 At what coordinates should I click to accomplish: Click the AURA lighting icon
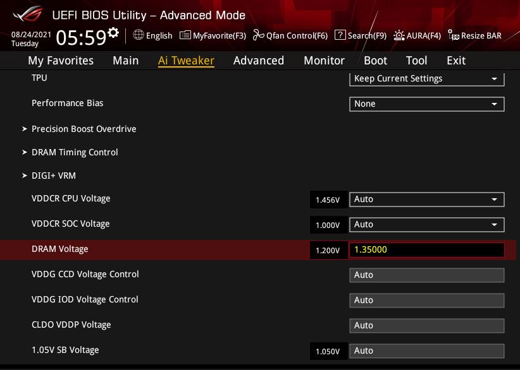[399, 35]
